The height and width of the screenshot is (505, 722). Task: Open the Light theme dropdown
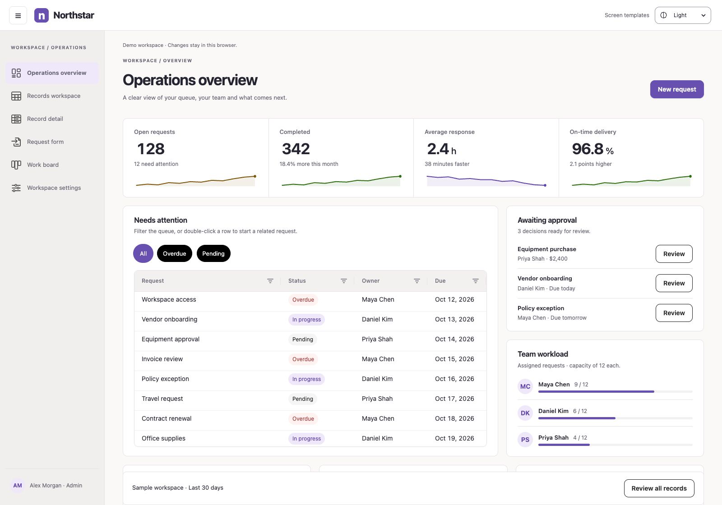coord(683,15)
